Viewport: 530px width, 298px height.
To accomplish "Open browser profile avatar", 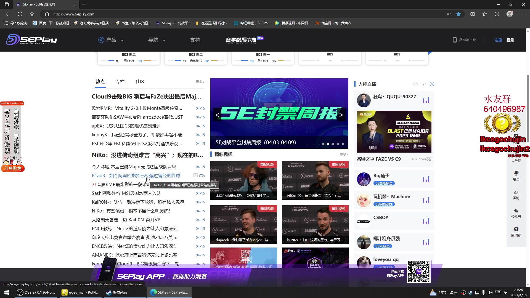I will coord(510,14).
